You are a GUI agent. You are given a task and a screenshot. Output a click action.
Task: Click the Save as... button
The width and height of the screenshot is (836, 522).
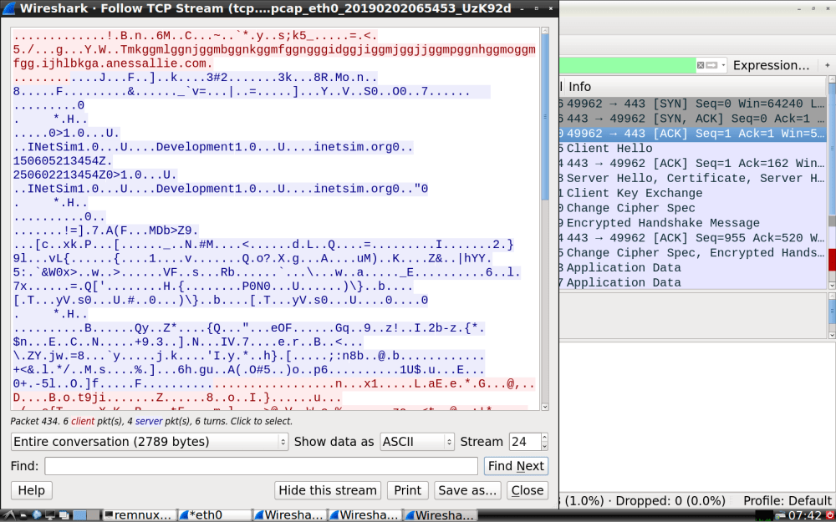467,490
